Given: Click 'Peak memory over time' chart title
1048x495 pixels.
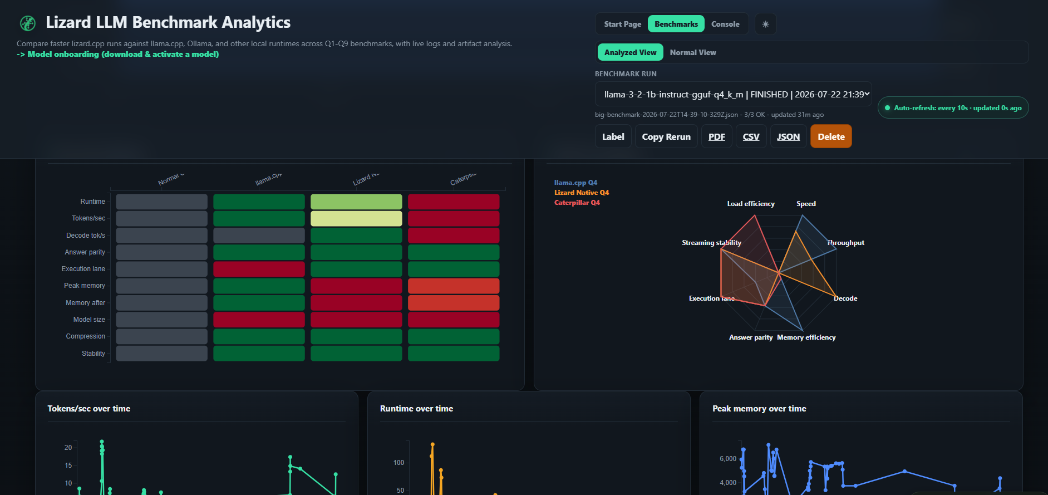Looking at the screenshot, I should pyautogui.click(x=759, y=409).
